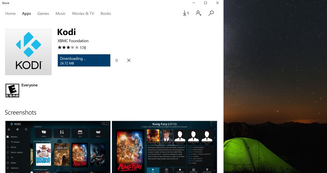Select the Apps tab
This screenshot has width=327, height=173.
(x=26, y=14)
